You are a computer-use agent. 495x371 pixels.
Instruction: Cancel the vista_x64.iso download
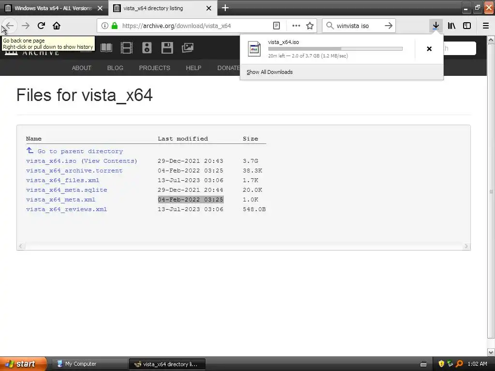[x=429, y=49]
